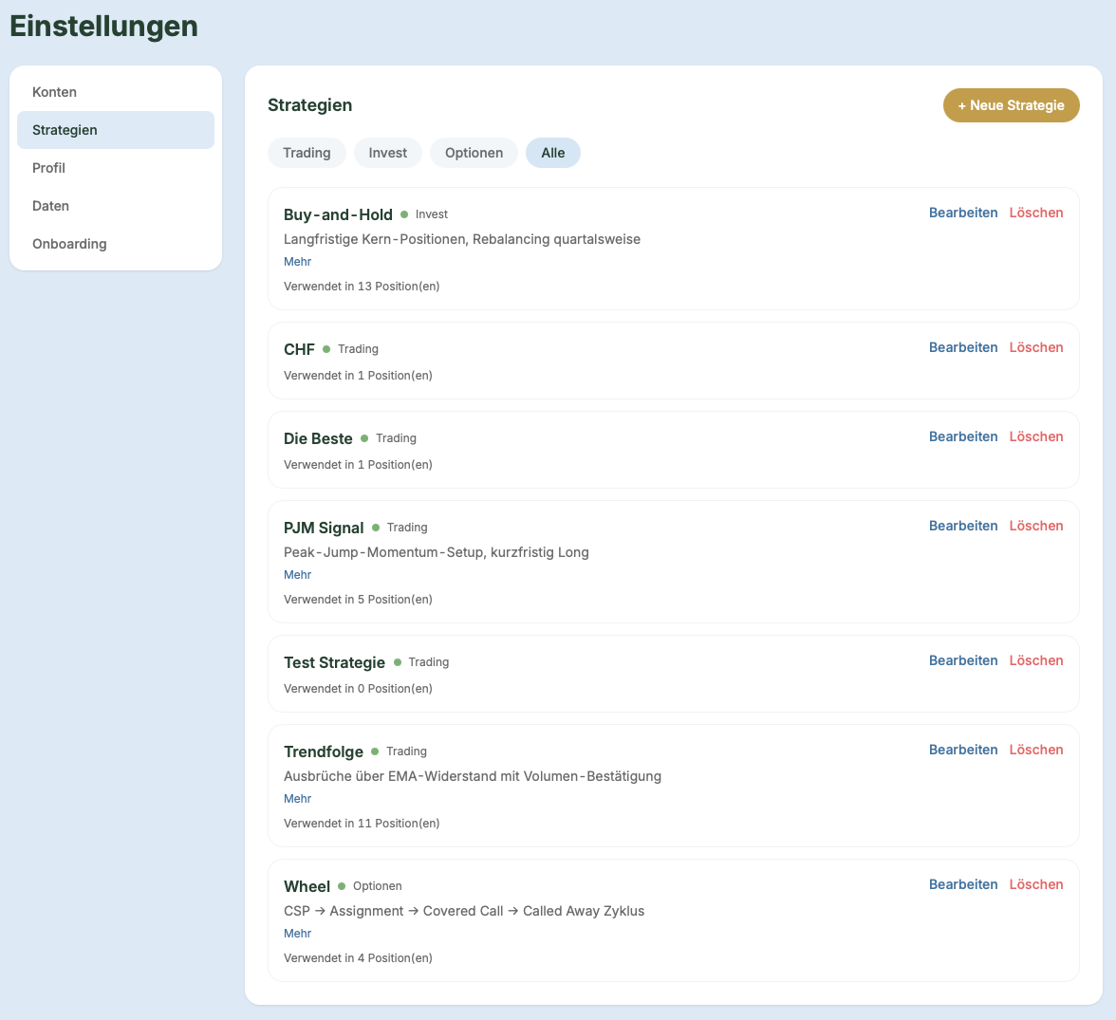Click the green status dot next to Buy-and-Hold
1116x1020 pixels.
pyautogui.click(x=404, y=214)
